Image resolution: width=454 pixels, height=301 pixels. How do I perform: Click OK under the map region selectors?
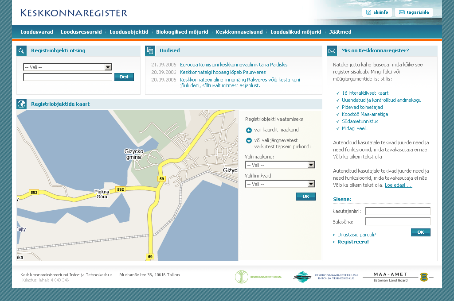click(306, 197)
